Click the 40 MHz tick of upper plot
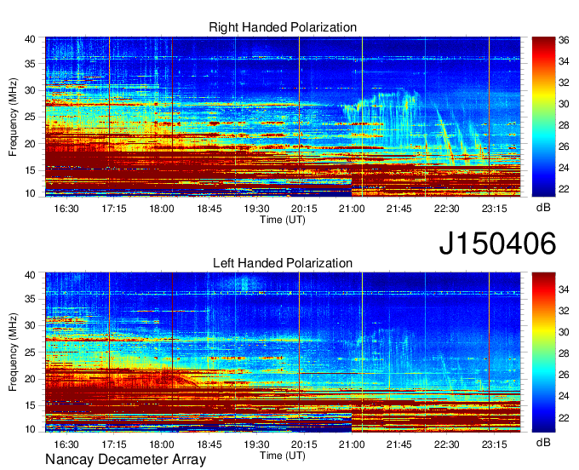 coord(30,39)
